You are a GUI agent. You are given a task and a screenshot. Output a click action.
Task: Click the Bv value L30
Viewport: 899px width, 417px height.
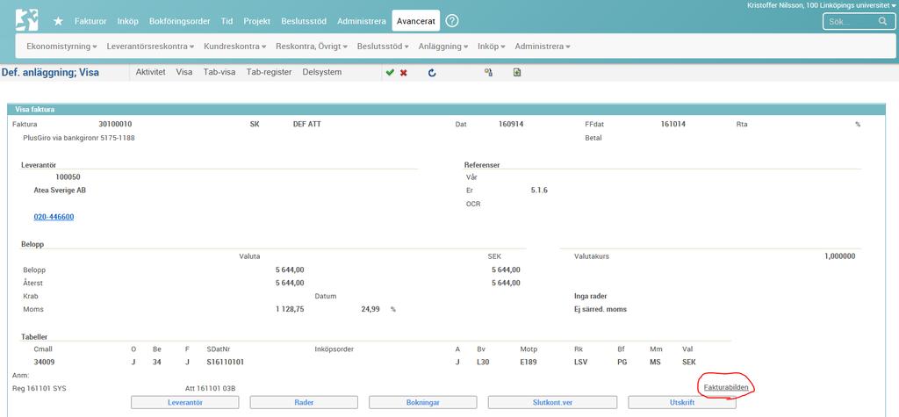(x=483, y=363)
